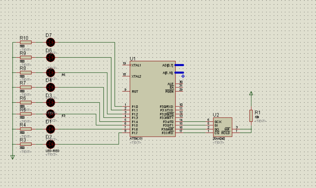Select resistor R6 symbol

point(26,103)
